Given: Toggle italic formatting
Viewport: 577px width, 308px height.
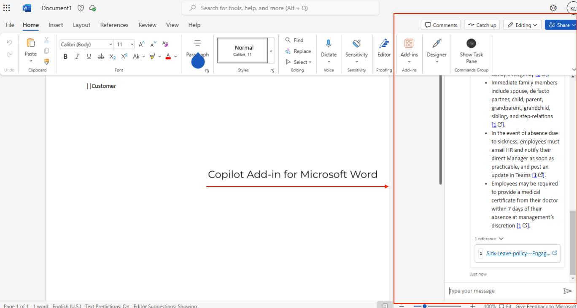Looking at the screenshot, I should tap(77, 57).
